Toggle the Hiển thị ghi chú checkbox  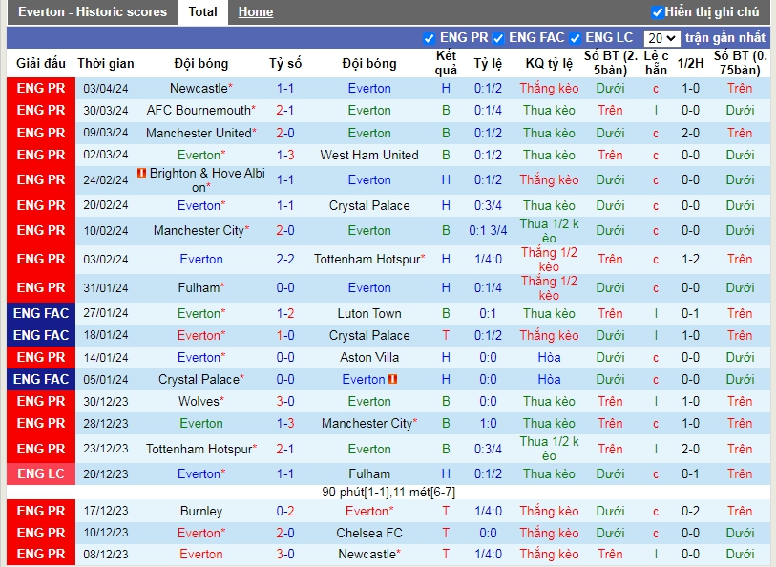point(657,12)
